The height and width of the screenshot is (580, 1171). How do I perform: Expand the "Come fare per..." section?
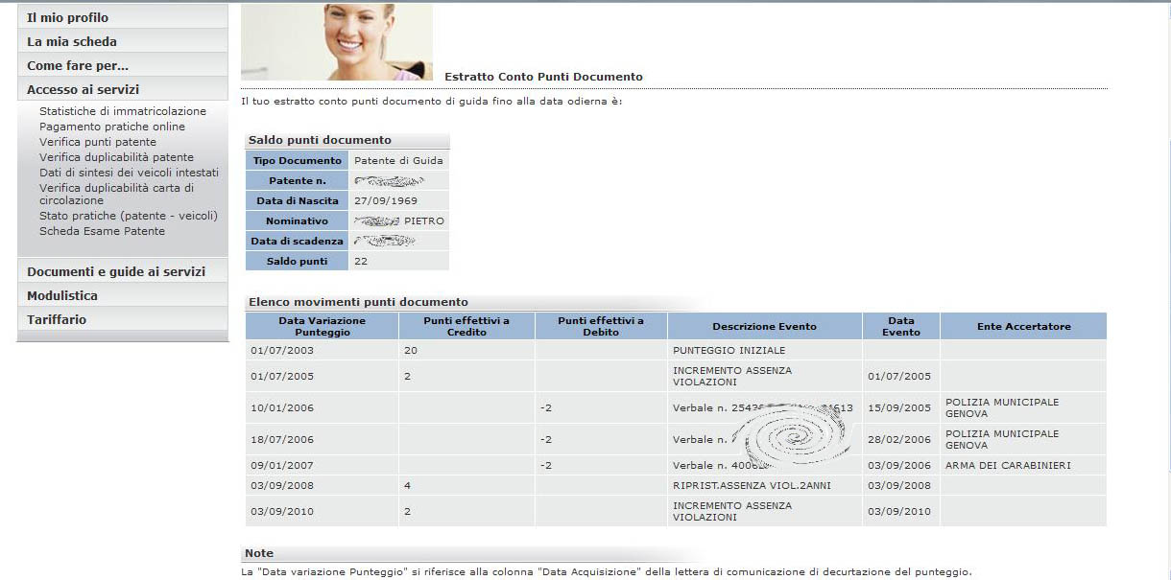click(x=78, y=65)
